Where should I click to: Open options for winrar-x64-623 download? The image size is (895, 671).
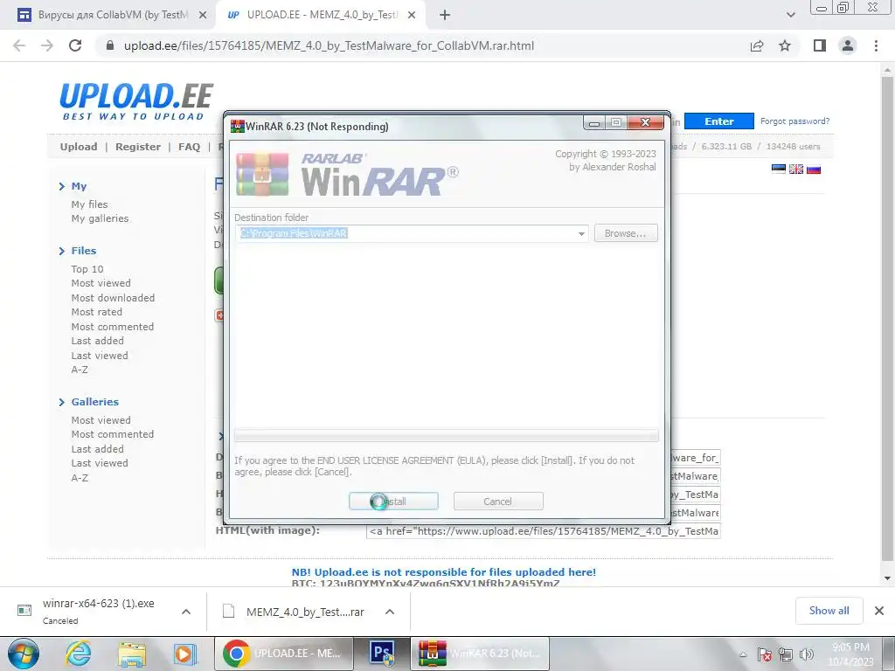coord(186,612)
